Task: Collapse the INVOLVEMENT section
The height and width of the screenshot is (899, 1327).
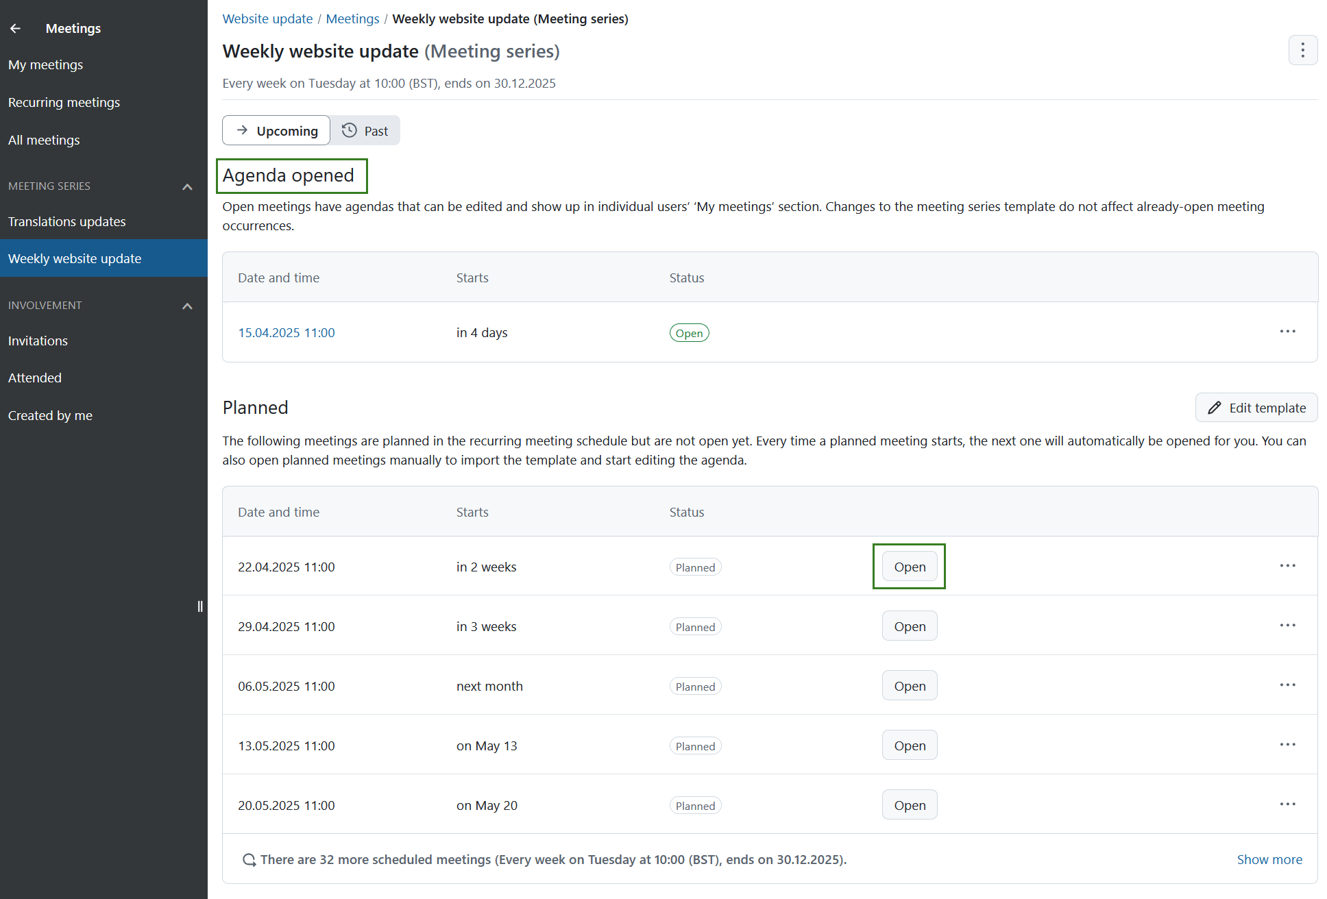Action: 187,306
